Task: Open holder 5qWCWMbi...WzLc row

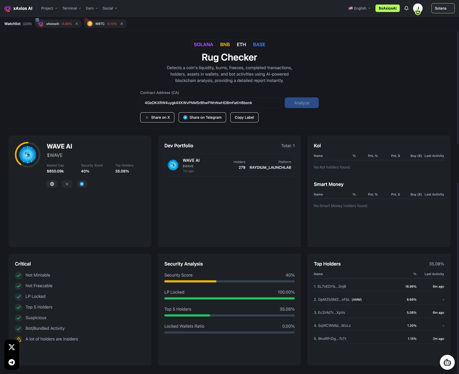Action: tap(379, 325)
